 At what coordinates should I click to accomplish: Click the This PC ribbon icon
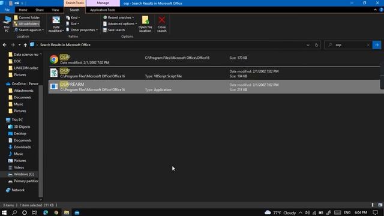7,24
